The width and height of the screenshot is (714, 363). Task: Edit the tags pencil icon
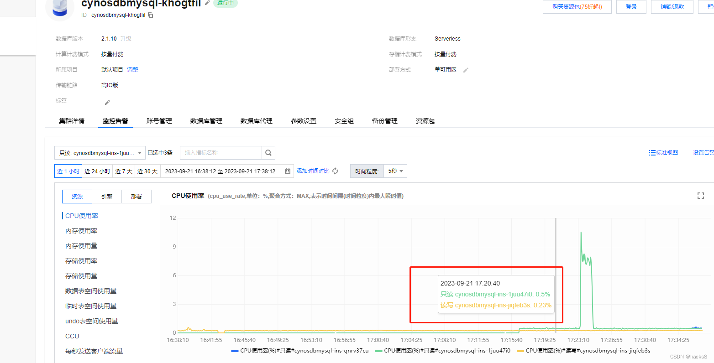(x=107, y=102)
